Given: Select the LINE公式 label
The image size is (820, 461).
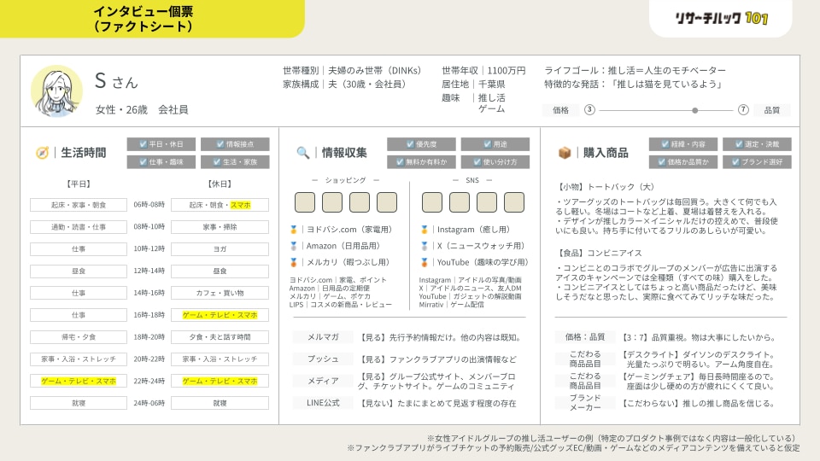Looking at the screenshot, I should tap(323, 403).
